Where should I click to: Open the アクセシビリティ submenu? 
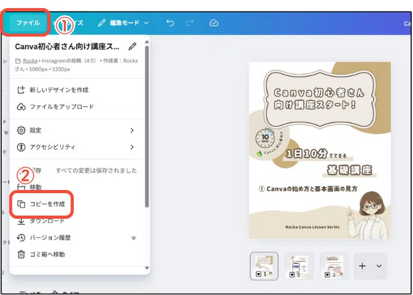76,147
